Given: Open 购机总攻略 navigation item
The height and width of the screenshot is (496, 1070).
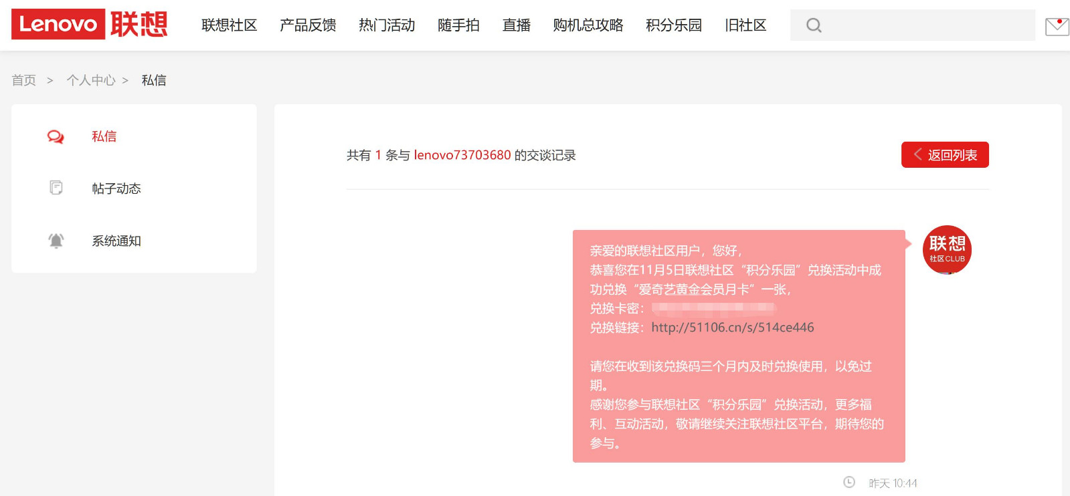Looking at the screenshot, I should [588, 25].
